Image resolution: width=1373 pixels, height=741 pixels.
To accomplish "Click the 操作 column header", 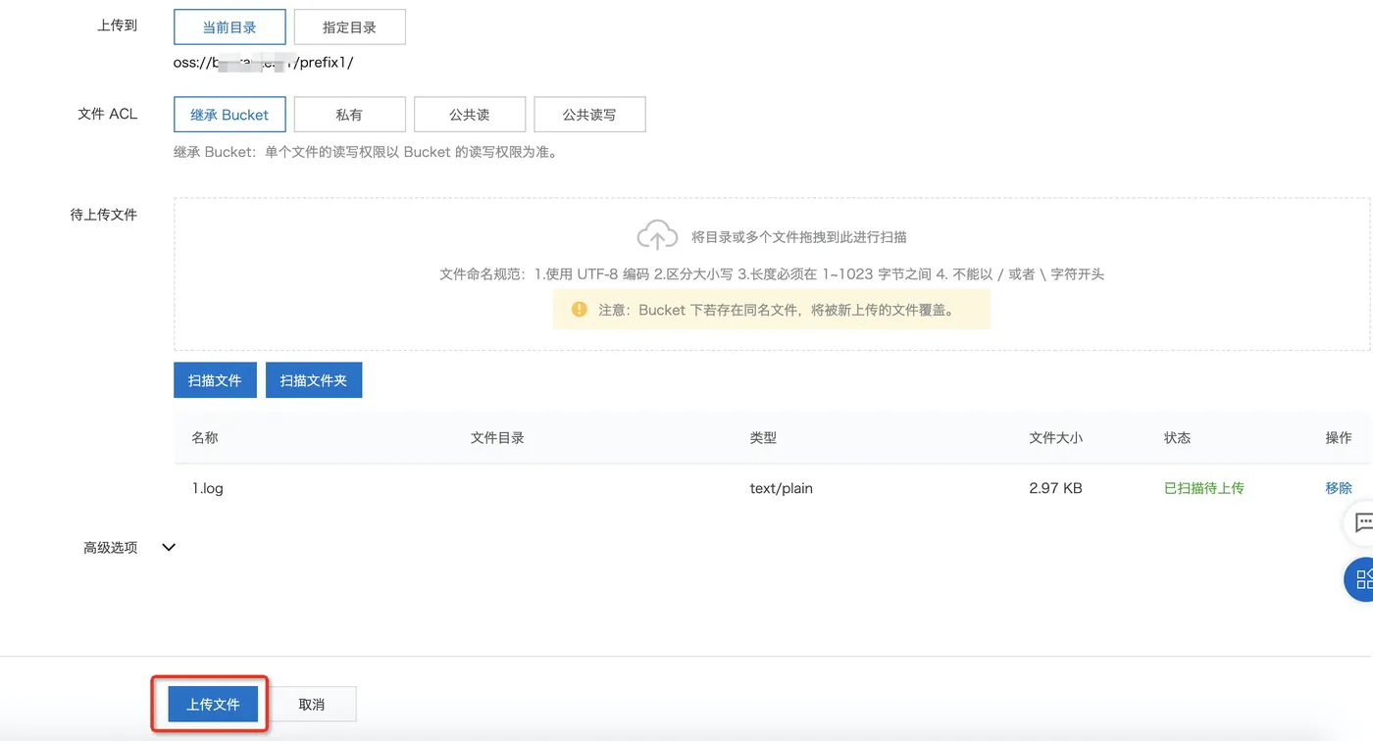I will [x=1339, y=438].
